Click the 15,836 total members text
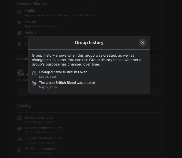 41,149
